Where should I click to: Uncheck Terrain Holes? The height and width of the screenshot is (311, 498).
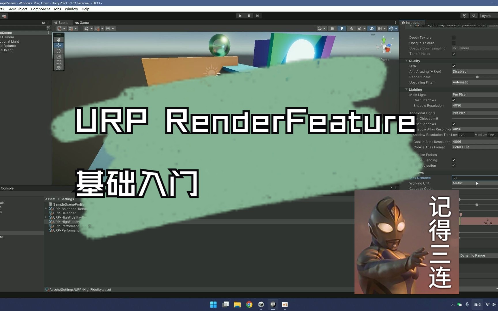pyautogui.click(x=454, y=54)
